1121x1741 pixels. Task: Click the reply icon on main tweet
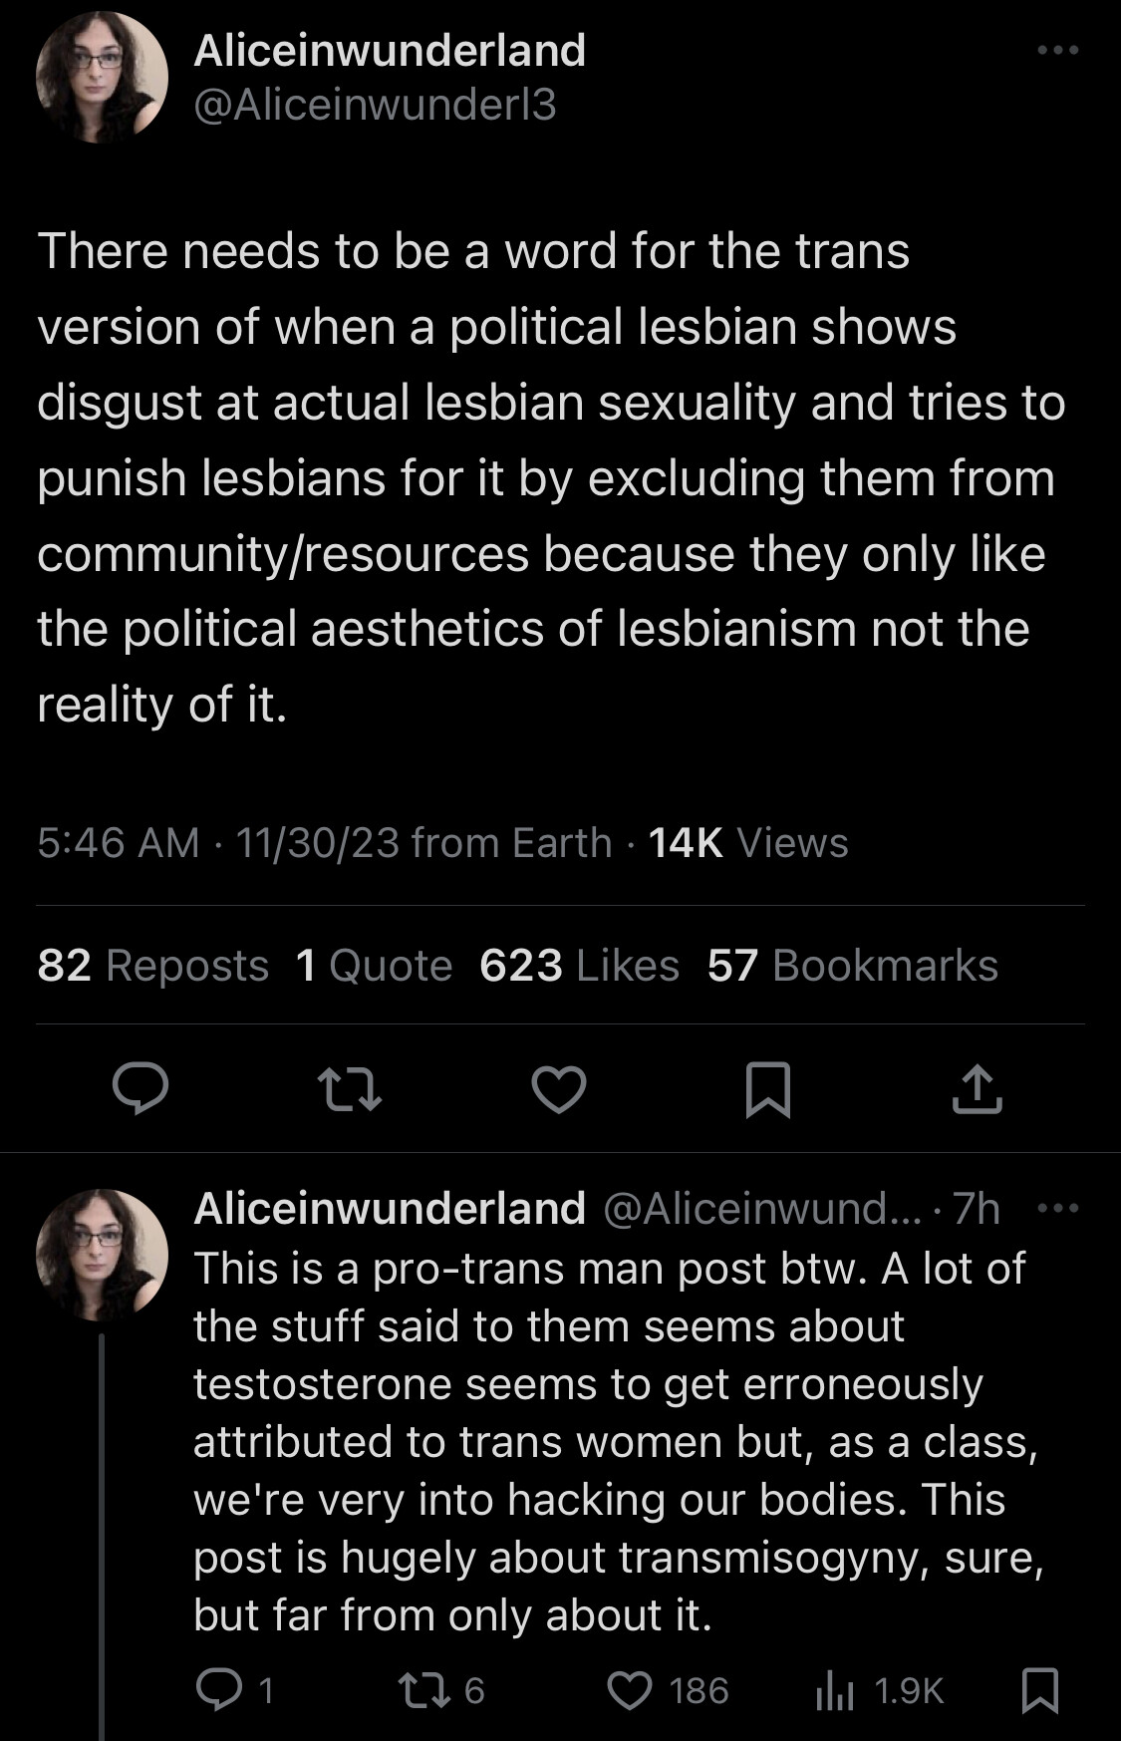point(140,1088)
